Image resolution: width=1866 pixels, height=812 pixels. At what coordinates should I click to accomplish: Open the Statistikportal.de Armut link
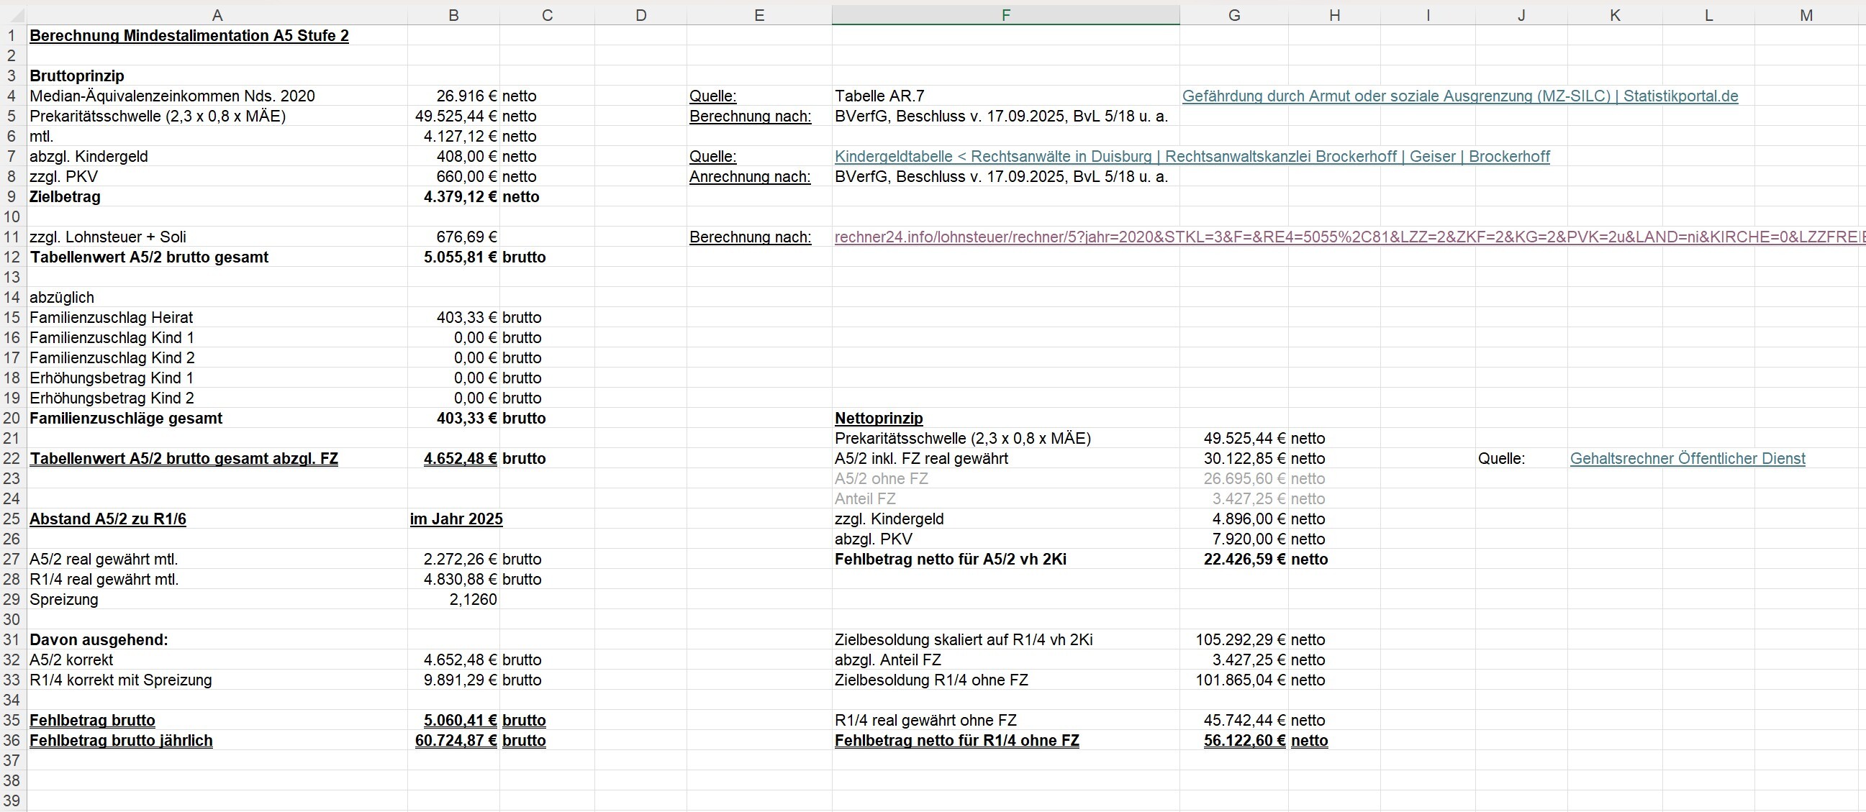1459,96
